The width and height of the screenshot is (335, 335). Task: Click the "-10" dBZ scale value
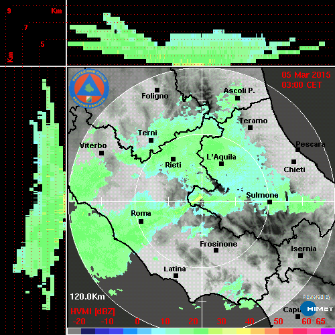point(107,322)
